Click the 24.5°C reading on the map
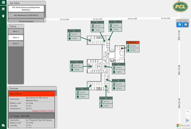The width and height of the screenshot is (191, 129). click(75, 34)
